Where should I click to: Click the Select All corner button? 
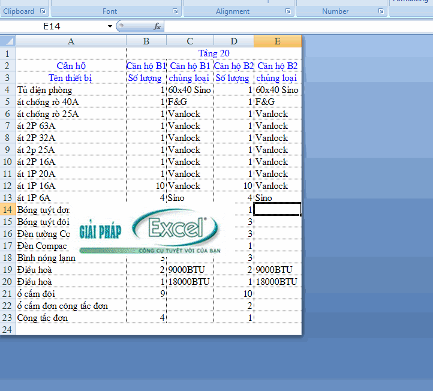click(8, 41)
